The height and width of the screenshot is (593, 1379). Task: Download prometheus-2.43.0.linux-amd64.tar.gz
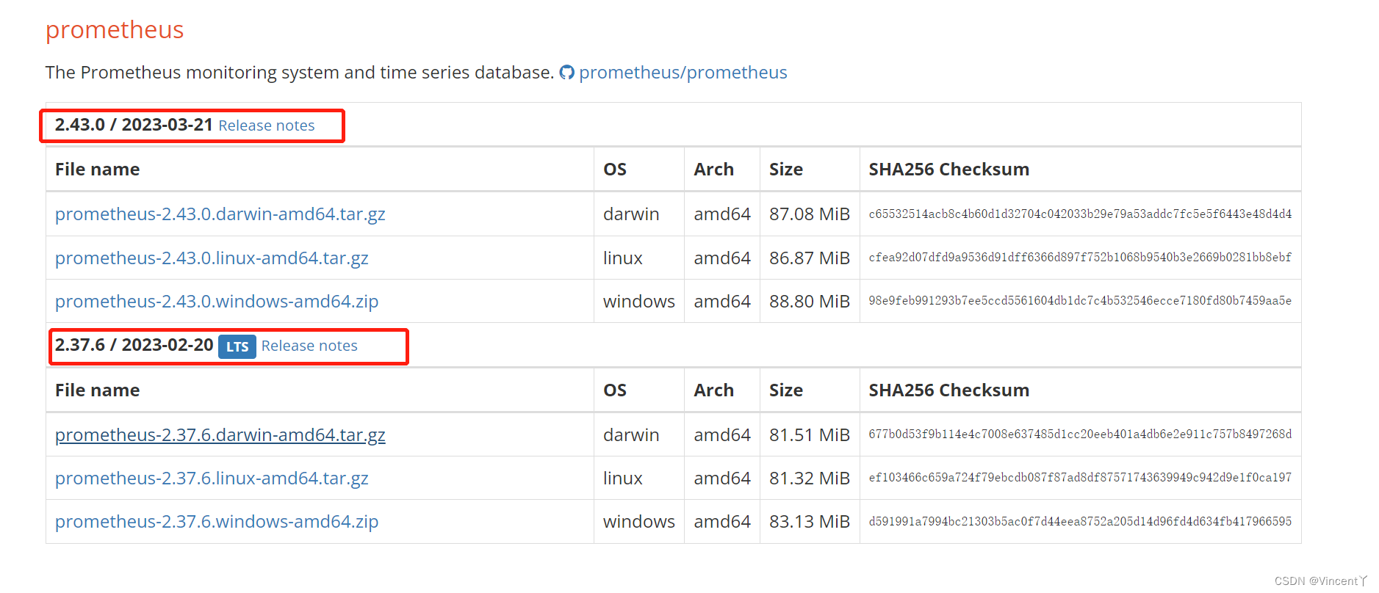point(212,258)
